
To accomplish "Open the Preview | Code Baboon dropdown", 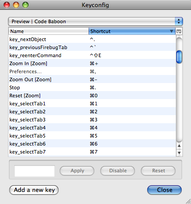I will click(x=95, y=21).
